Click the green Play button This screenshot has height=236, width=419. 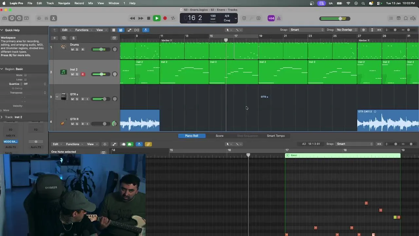click(x=157, y=18)
